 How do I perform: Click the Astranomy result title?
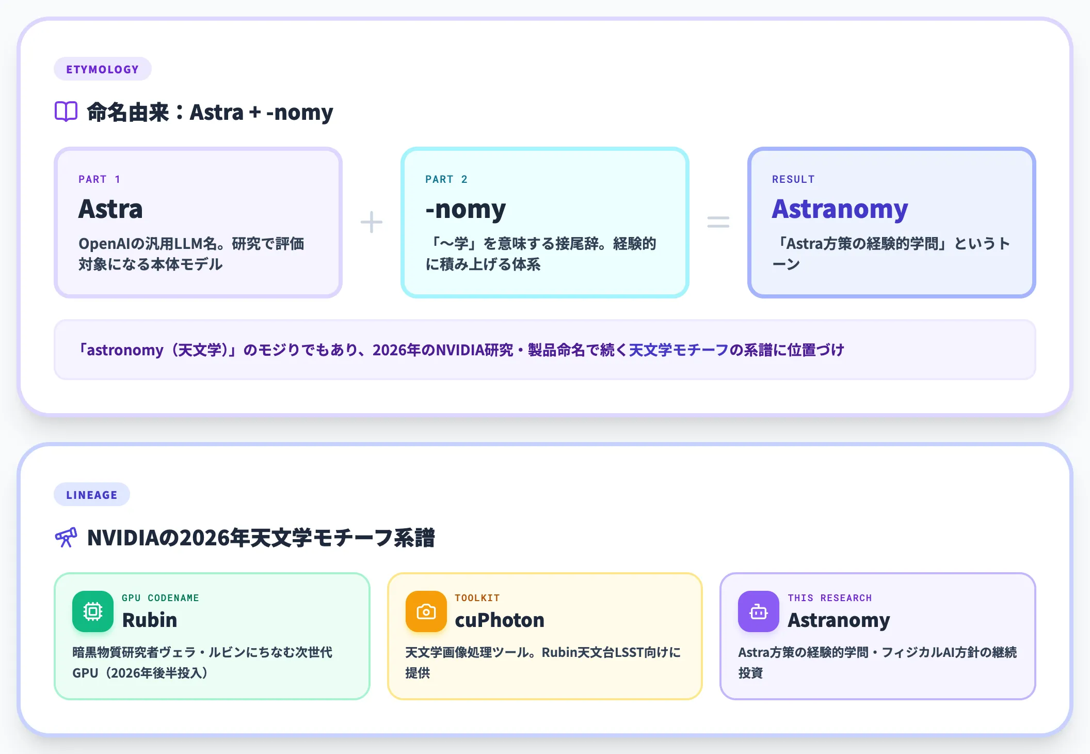840,209
